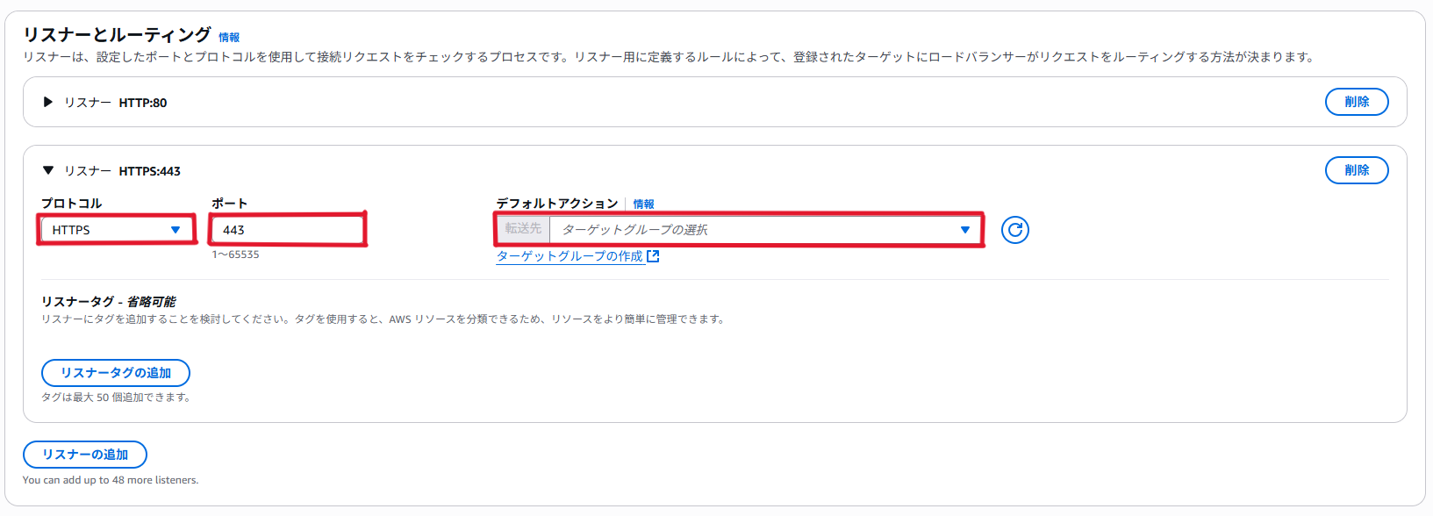This screenshot has width=1433, height=516.
Task: Open the プロトコル dropdown showing HTTPS
Action: 117,230
